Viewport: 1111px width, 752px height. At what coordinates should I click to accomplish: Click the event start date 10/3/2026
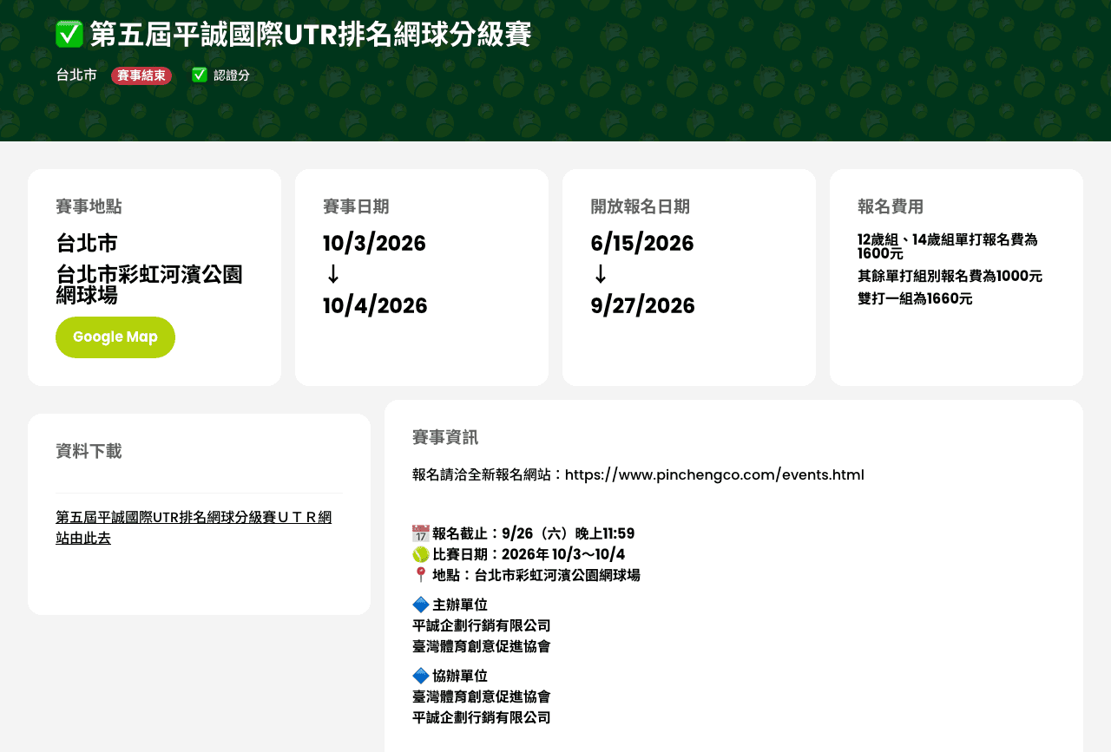pos(374,243)
